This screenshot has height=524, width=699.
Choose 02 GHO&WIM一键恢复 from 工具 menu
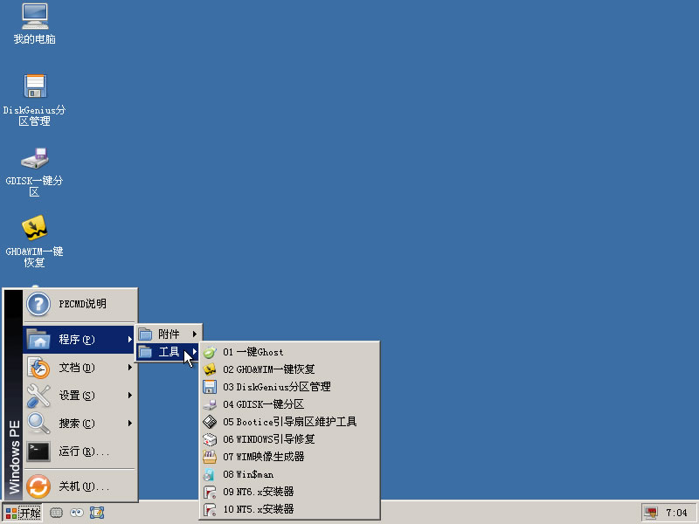271,369
